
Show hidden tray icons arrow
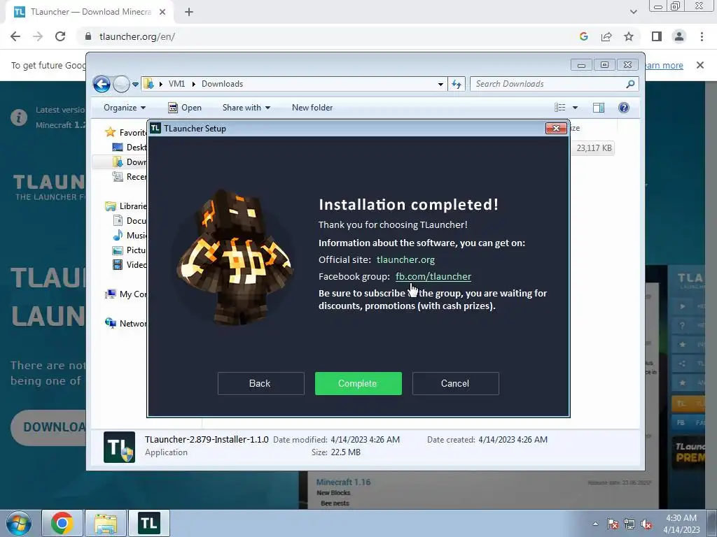pyautogui.click(x=595, y=524)
